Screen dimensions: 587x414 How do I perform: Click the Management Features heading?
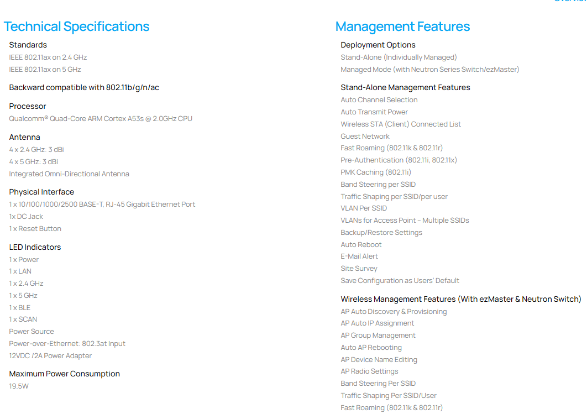point(402,27)
